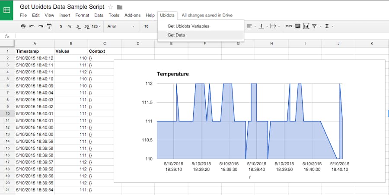Select the 'Context' header cell
This screenshot has width=389, height=195.
105,51
